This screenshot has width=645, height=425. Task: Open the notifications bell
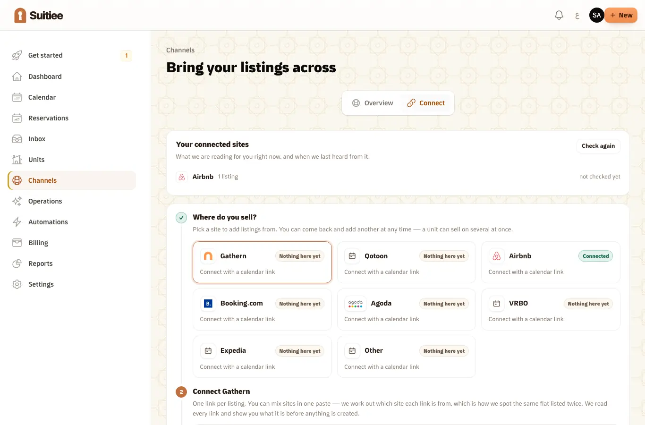(559, 15)
